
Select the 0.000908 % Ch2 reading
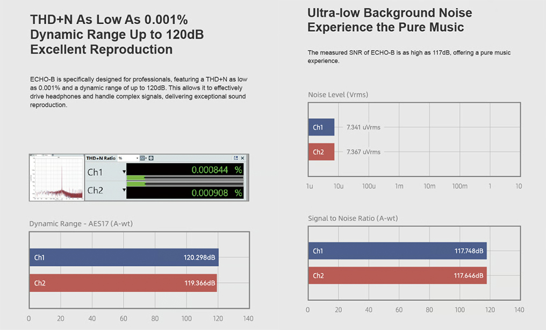click(x=217, y=193)
